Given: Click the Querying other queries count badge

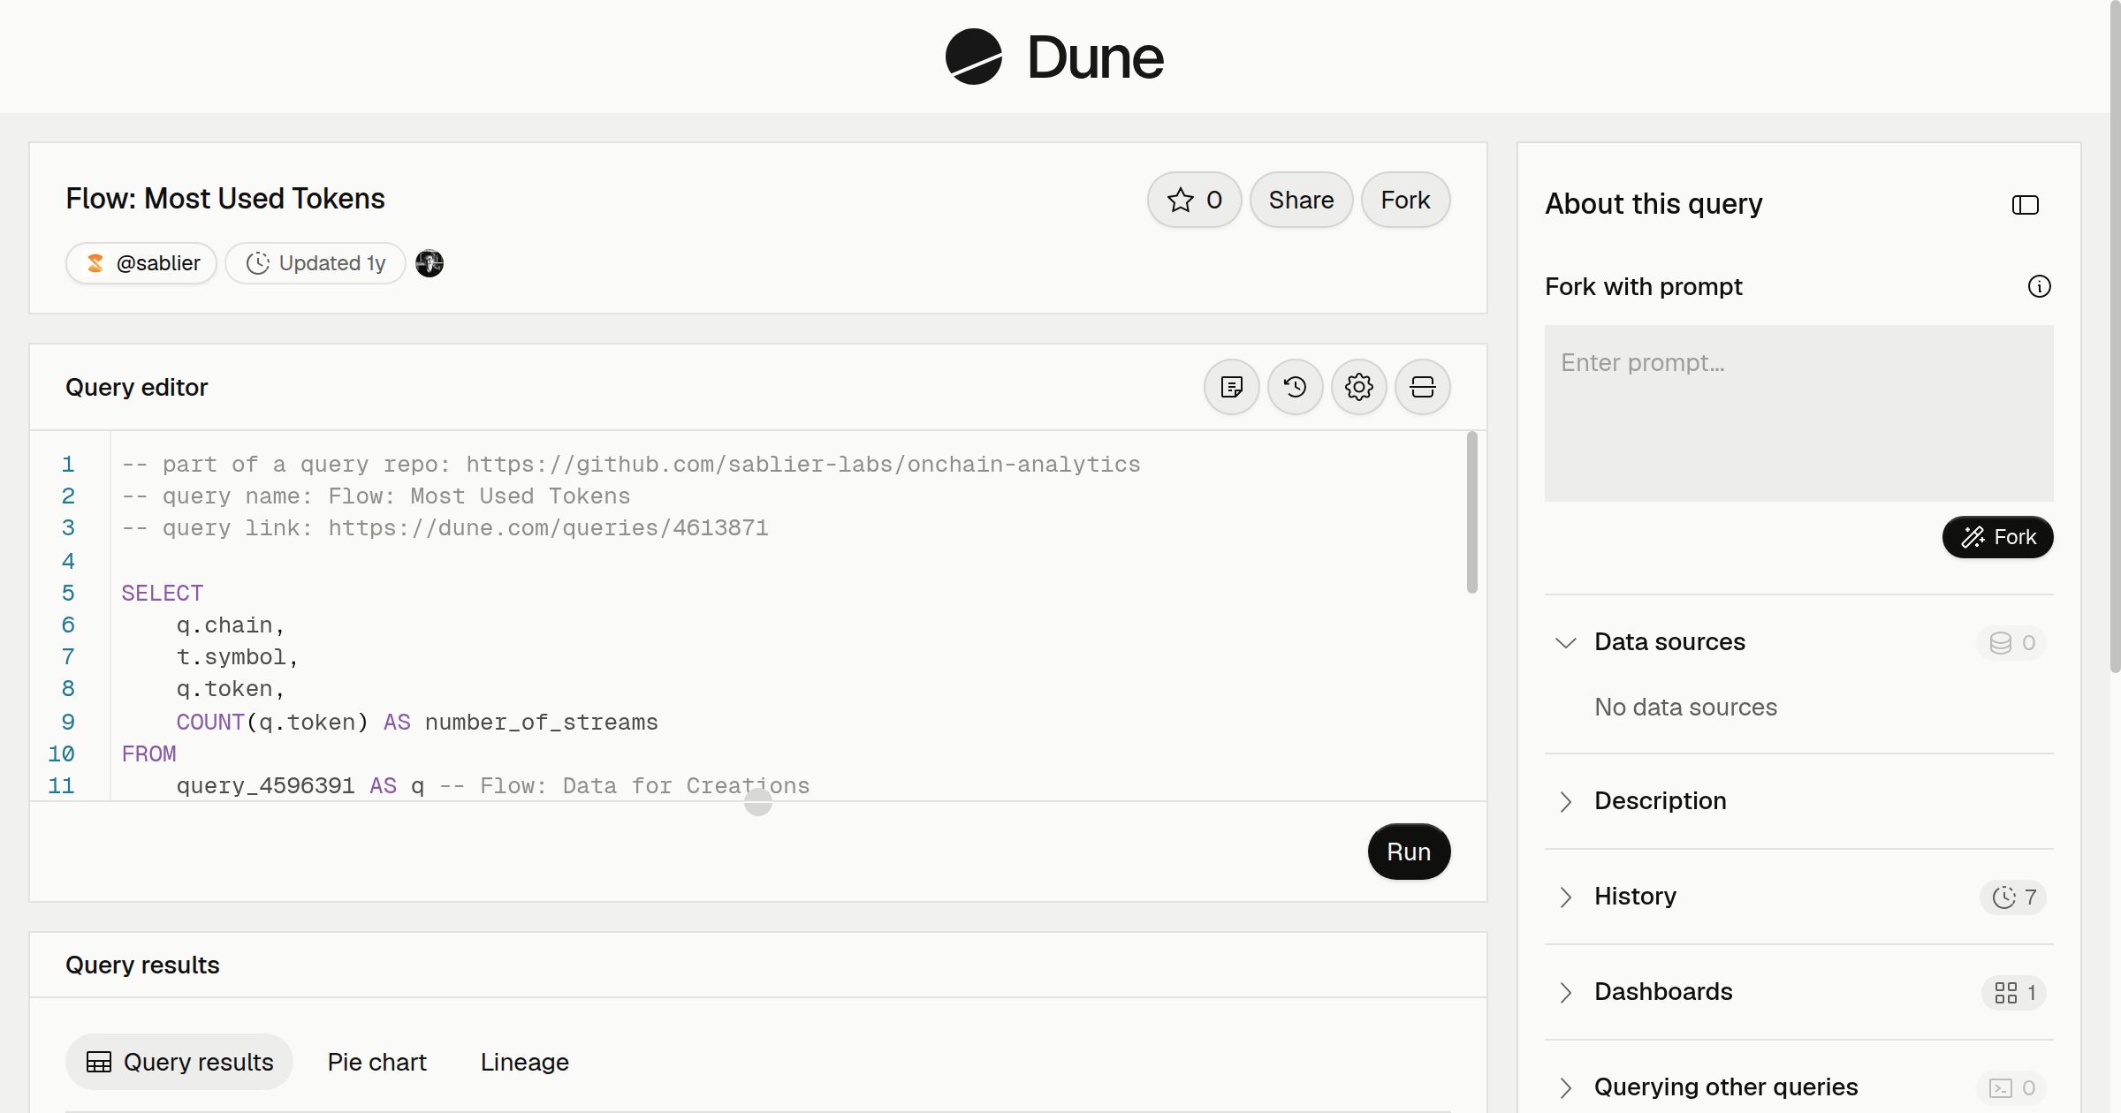Looking at the screenshot, I should (x=2012, y=1087).
